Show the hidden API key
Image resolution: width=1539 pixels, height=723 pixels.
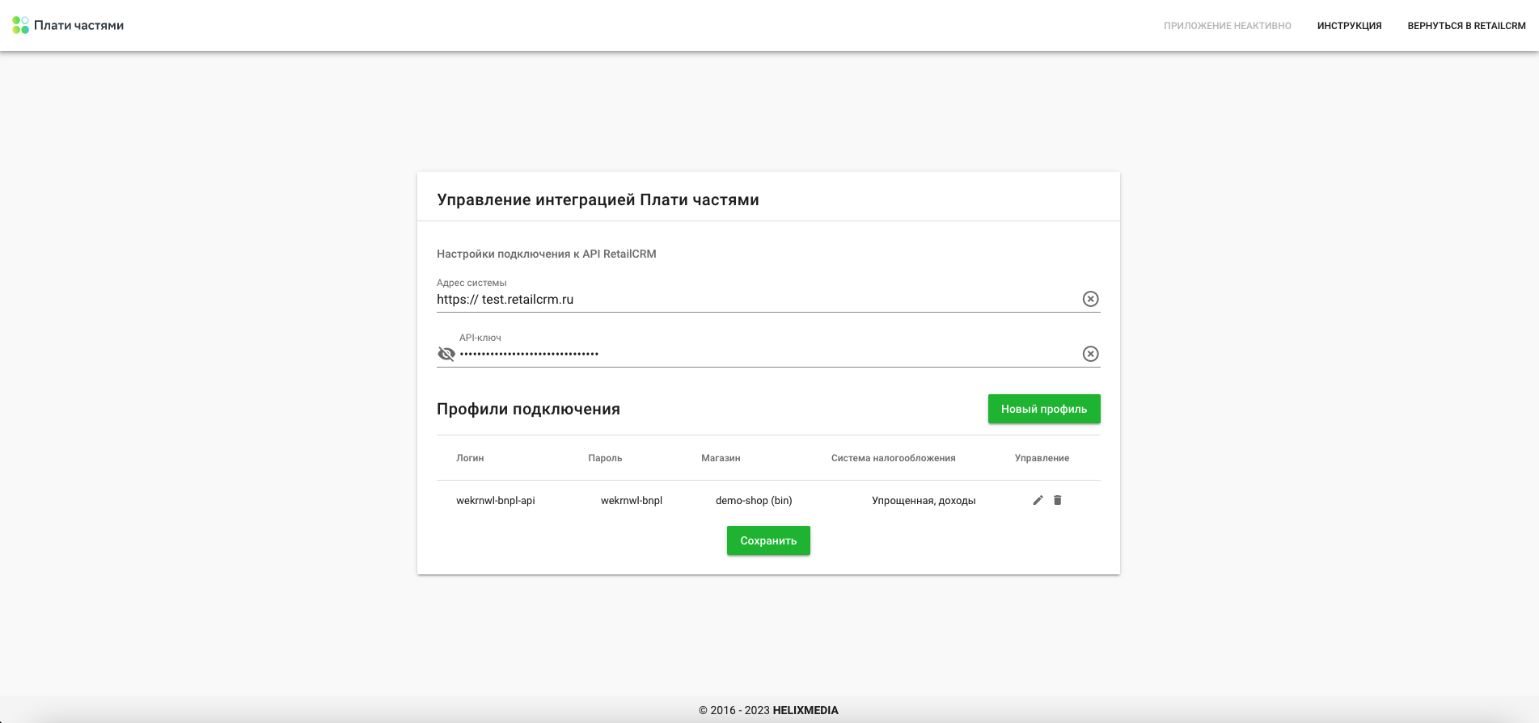(x=446, y=354)
